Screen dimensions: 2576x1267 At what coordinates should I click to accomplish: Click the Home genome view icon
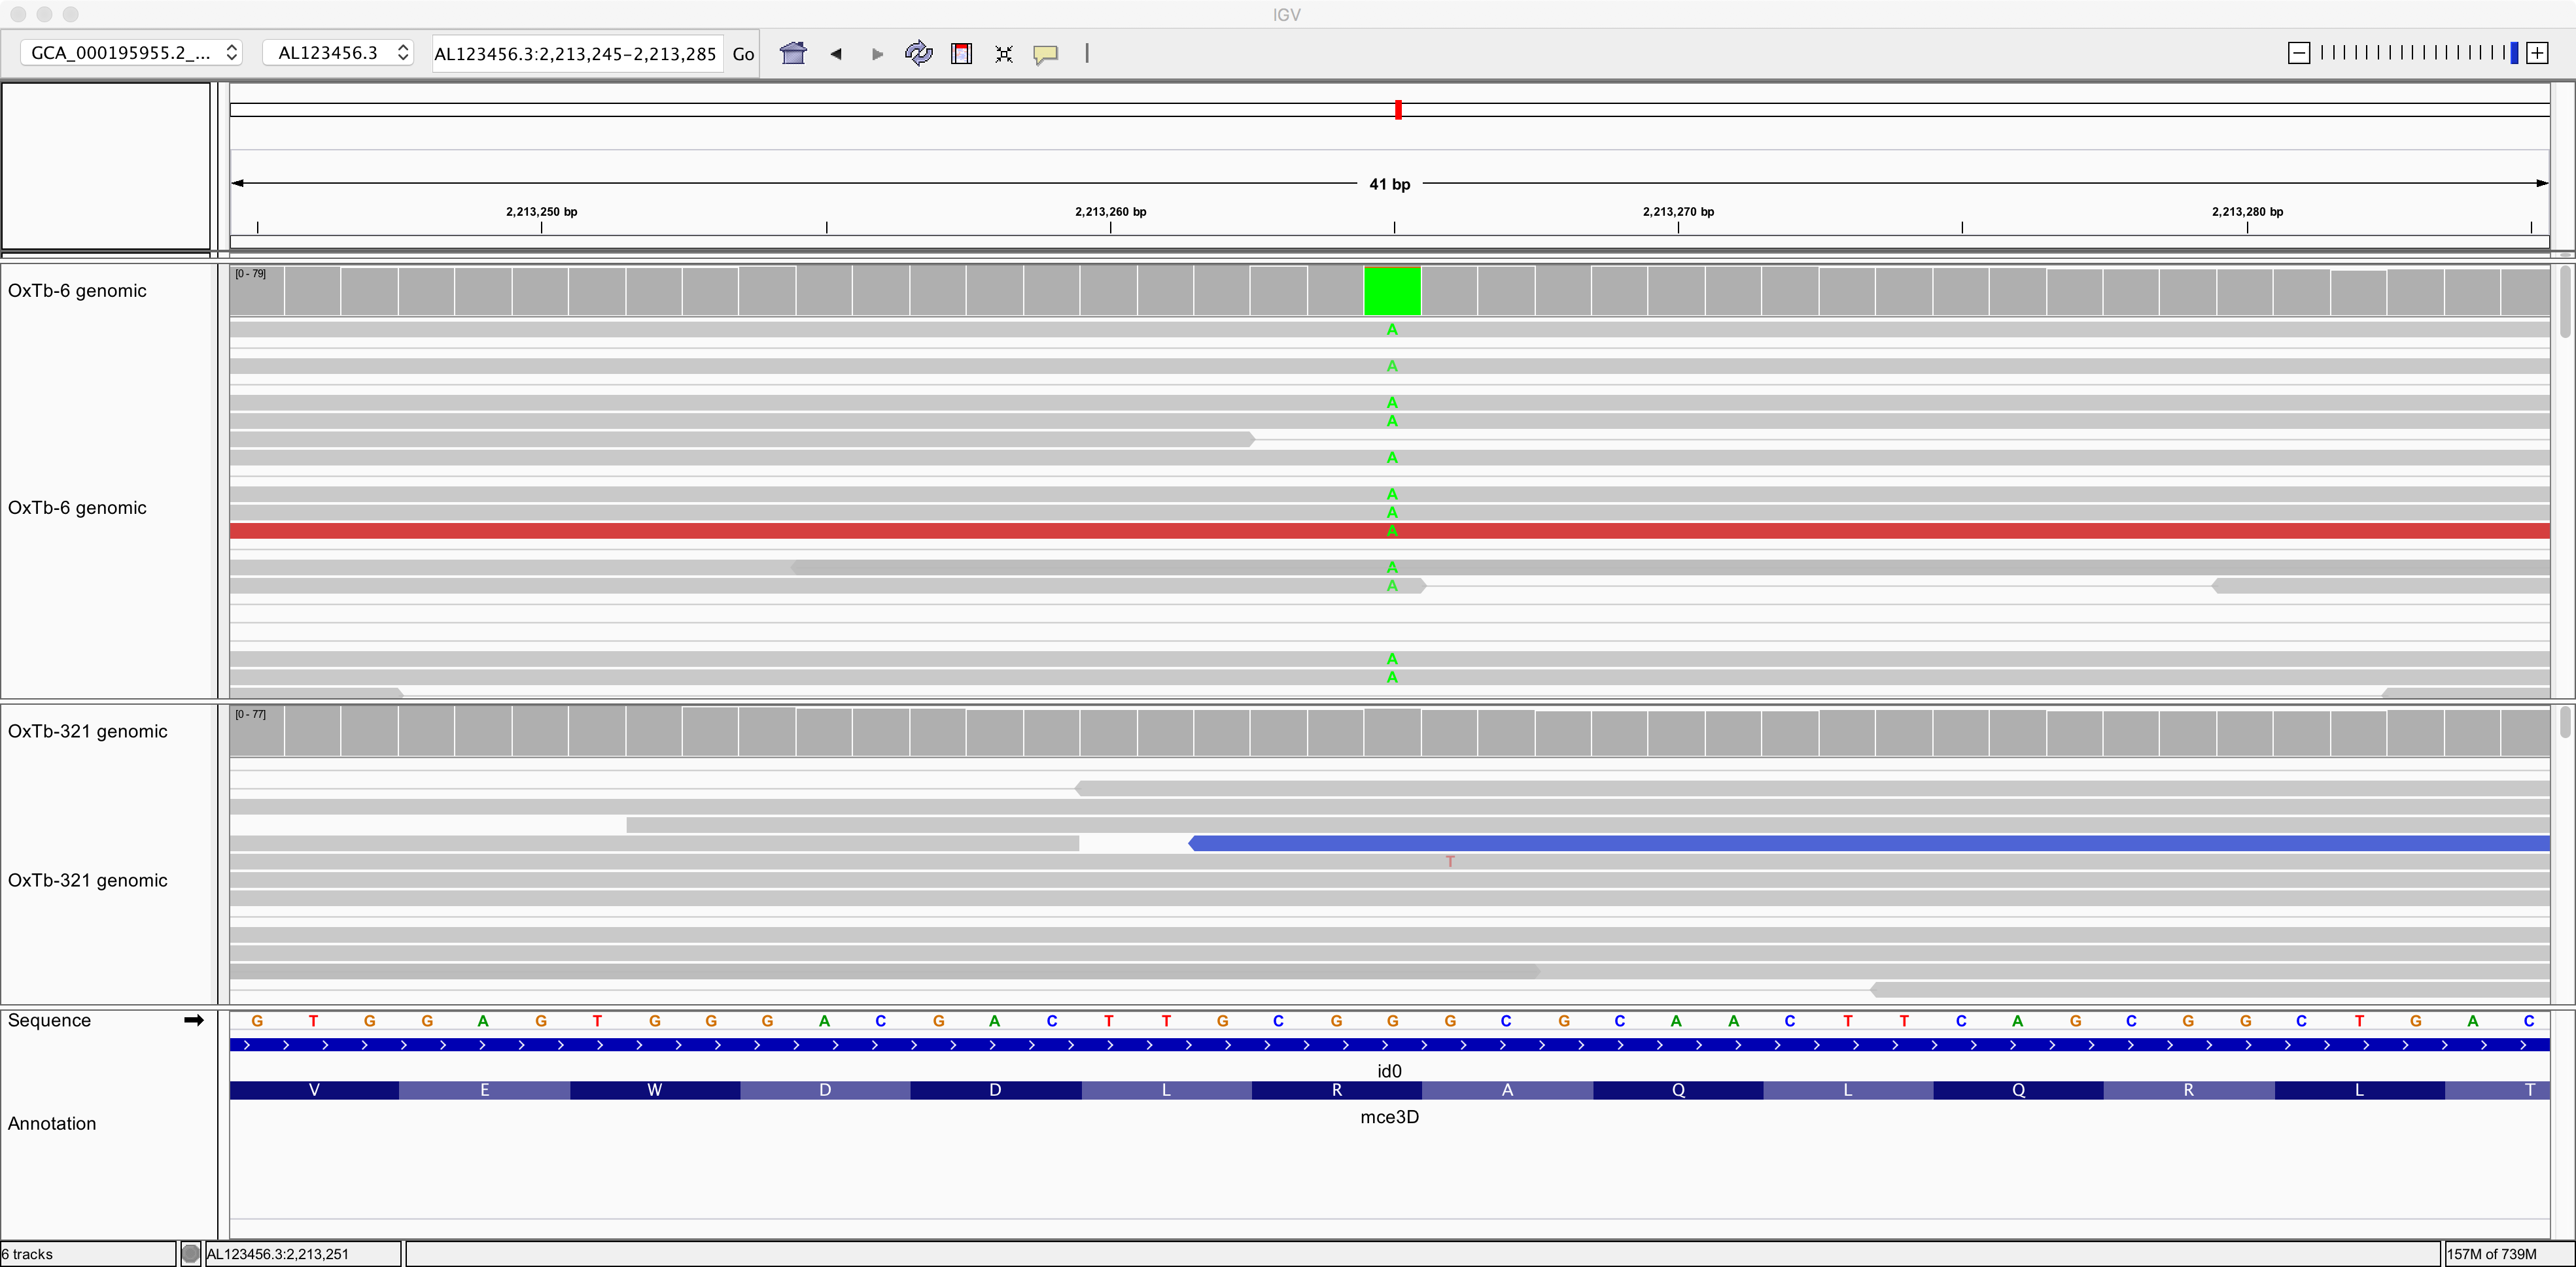pos(793,53)
